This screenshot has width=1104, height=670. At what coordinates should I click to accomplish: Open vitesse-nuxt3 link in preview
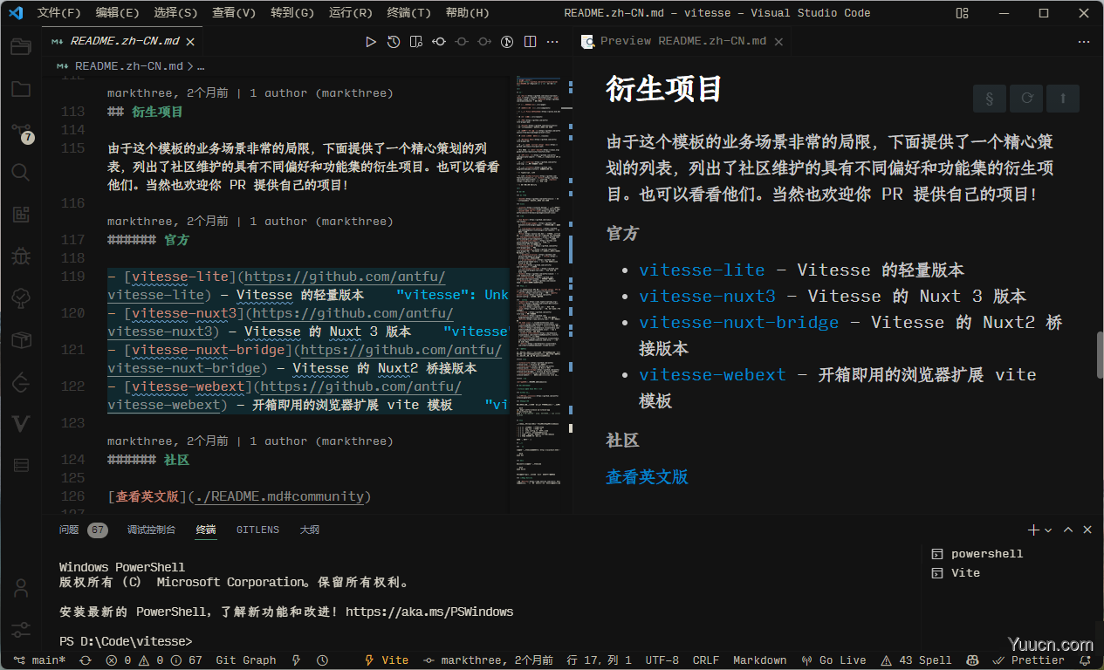pyautogui.click(x=707, y=297)
